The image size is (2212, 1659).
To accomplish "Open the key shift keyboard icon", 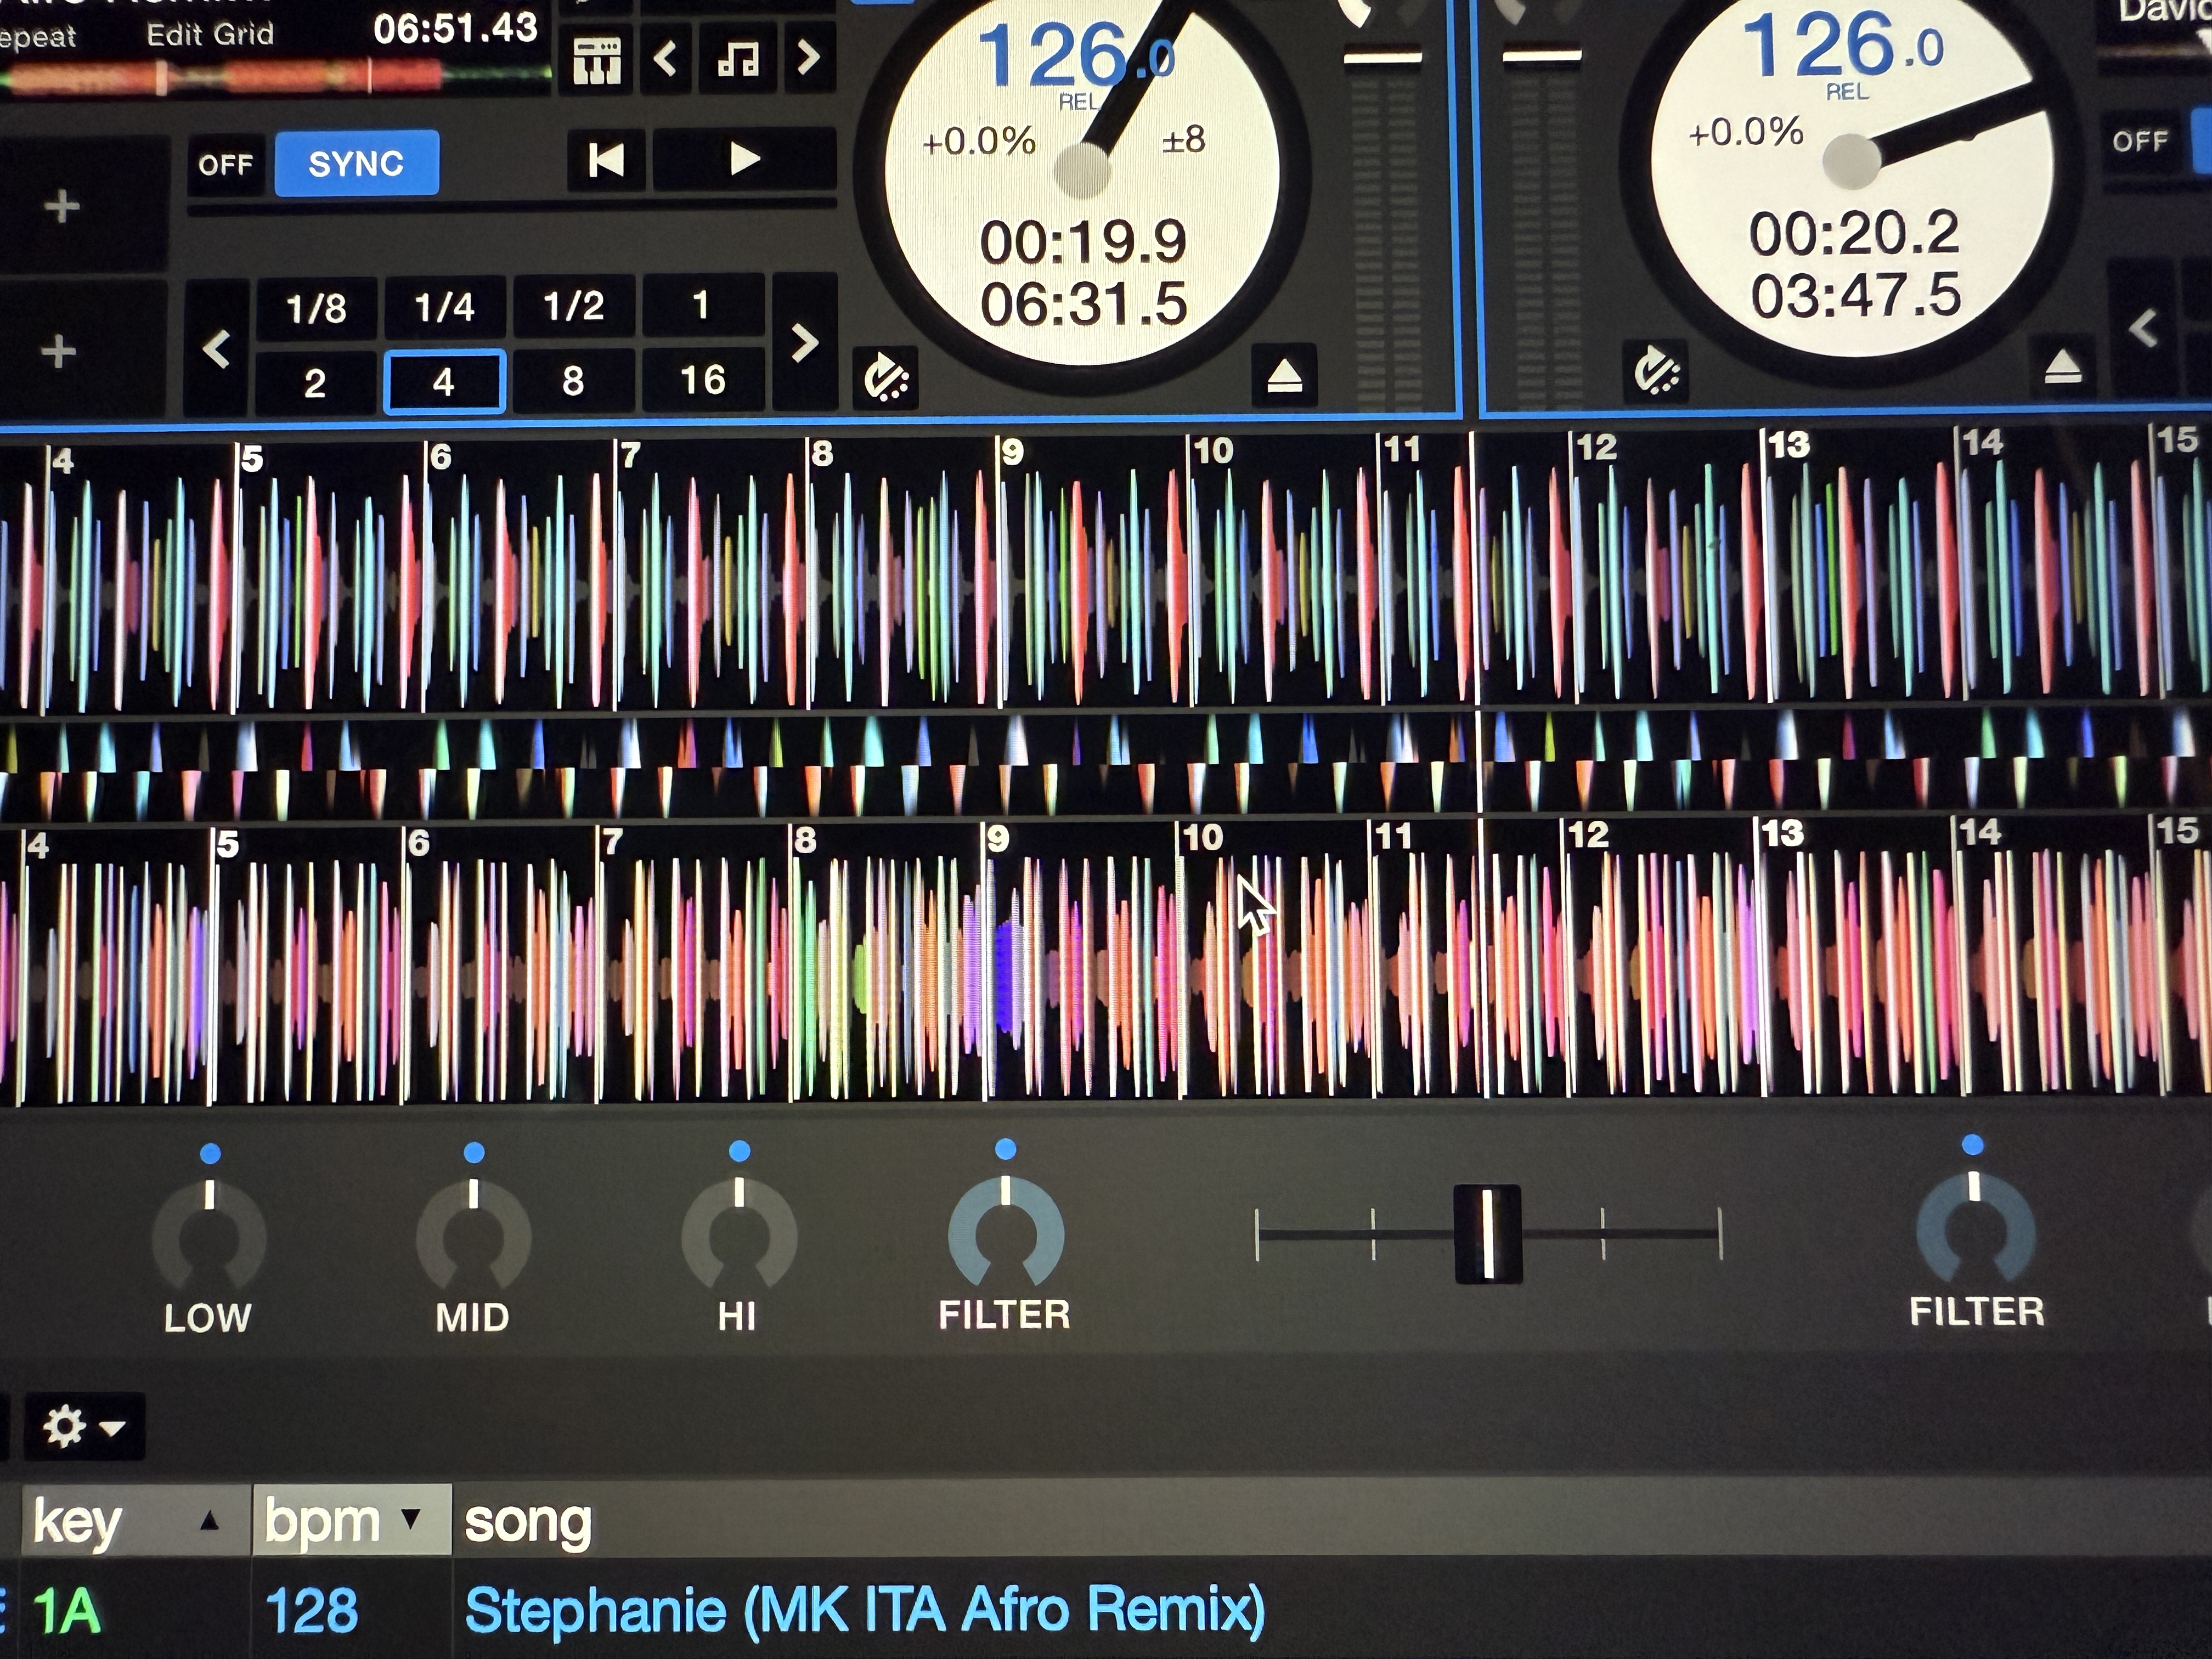I will (x=597, y=61).
